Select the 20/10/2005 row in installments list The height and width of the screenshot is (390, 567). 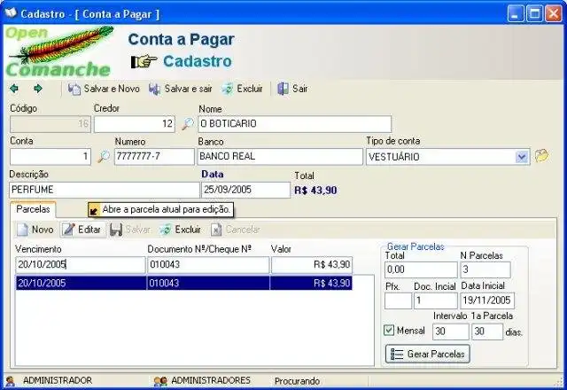(184, 283)
